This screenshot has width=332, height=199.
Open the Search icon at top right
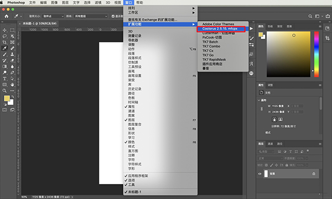click(x=310, y=16)
